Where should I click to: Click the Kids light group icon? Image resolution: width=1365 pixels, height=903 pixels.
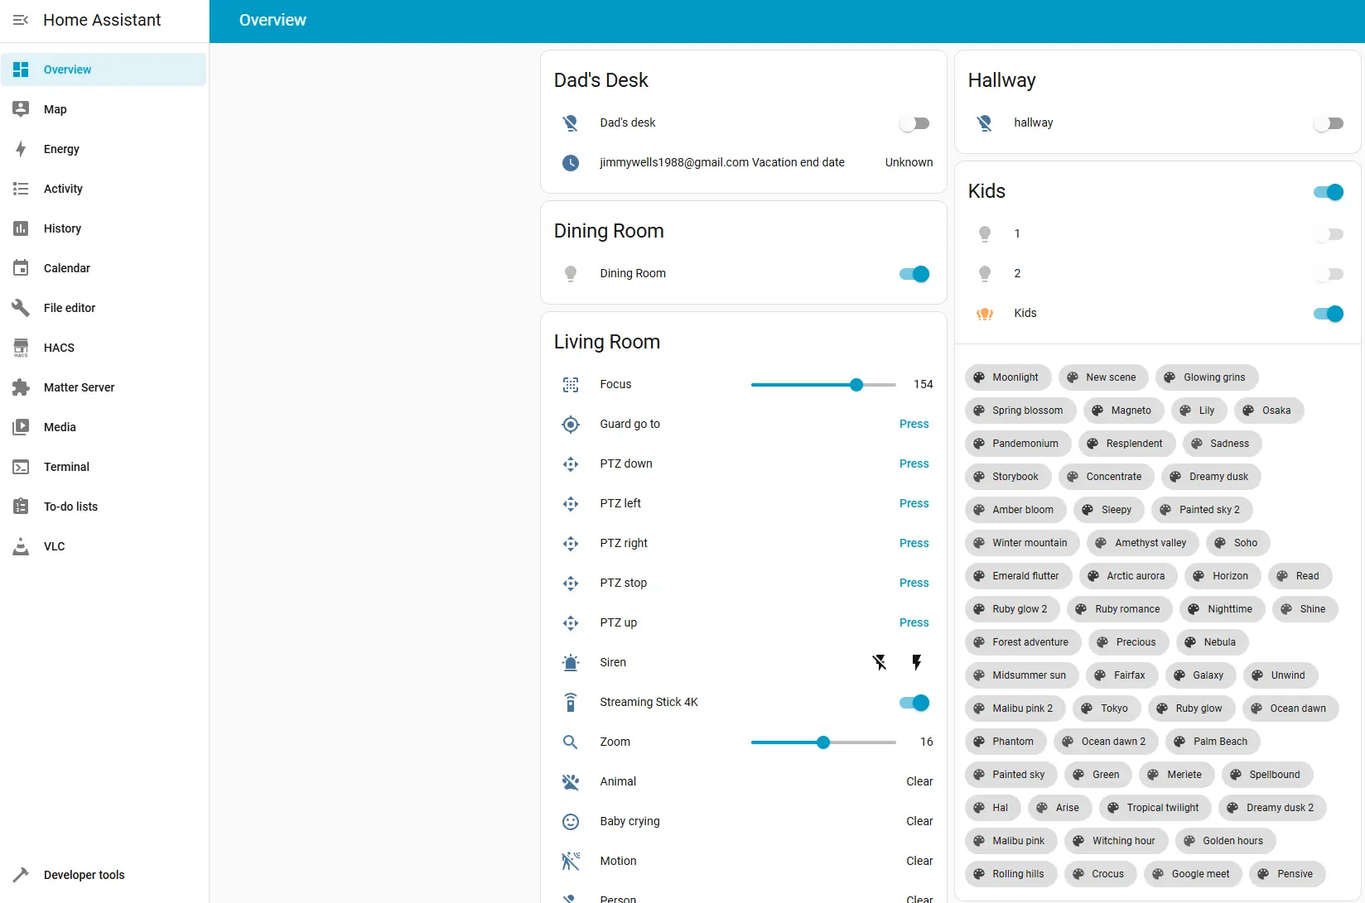point(985,314)
